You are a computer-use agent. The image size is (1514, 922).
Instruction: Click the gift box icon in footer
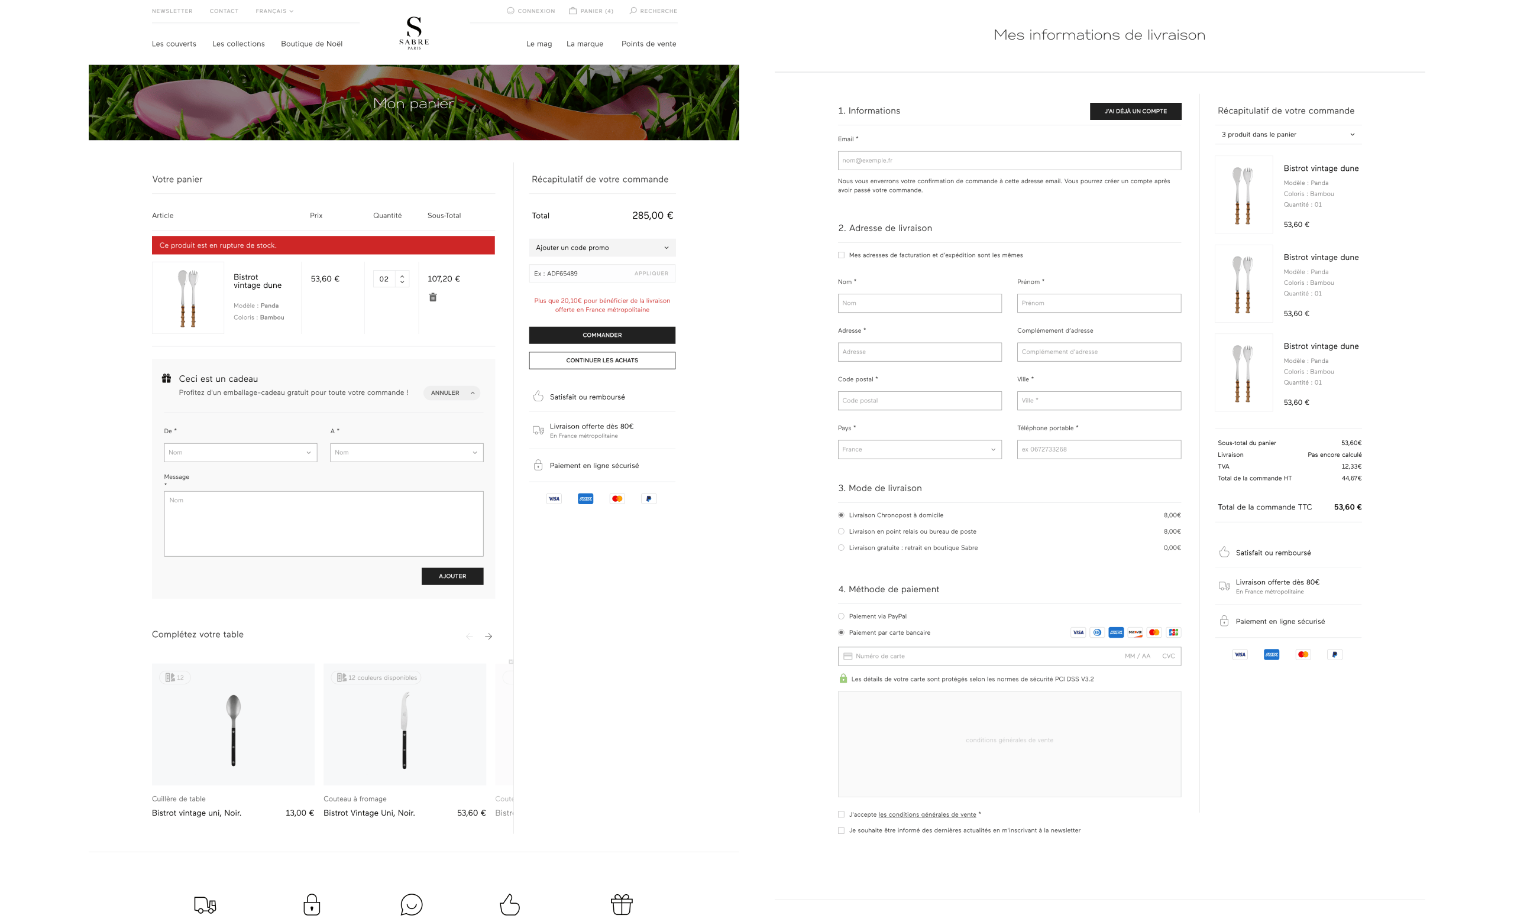(x=621, y=904)
